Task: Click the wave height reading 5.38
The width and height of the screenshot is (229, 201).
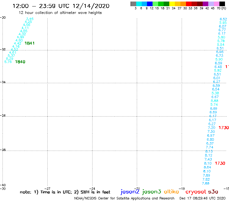Action: pyautogui.click(x=215, y=93)
